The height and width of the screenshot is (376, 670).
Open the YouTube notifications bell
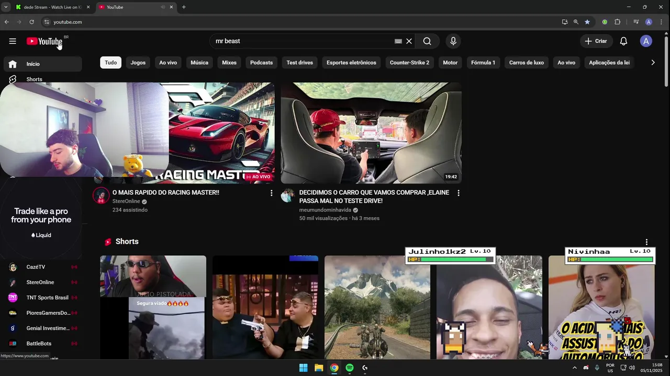623,41
